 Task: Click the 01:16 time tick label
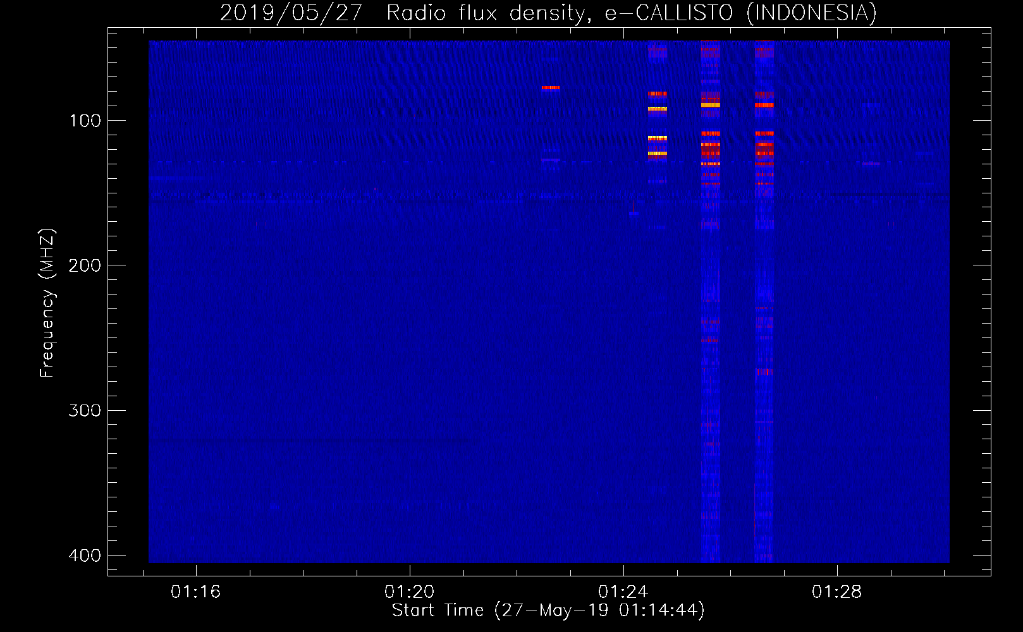point(195,592)
